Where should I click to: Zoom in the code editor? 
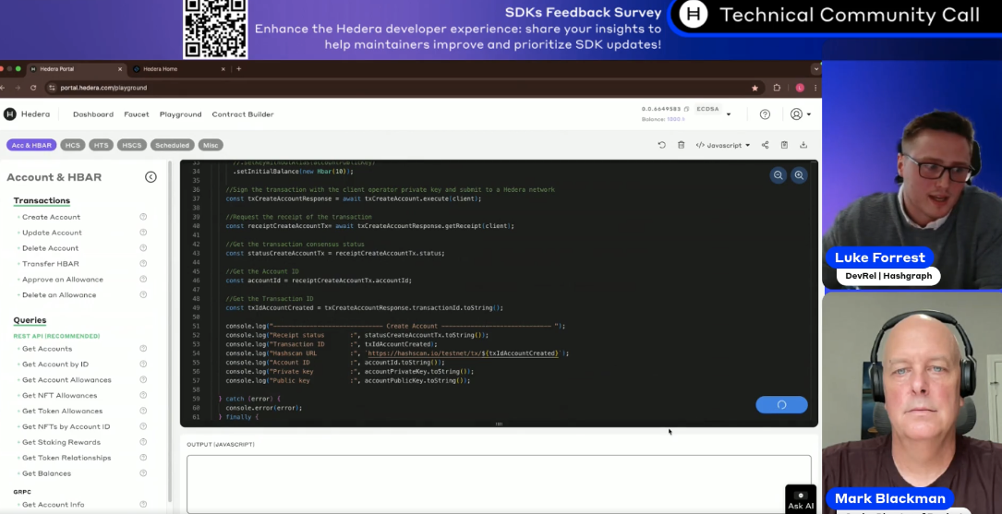[799, 175]
